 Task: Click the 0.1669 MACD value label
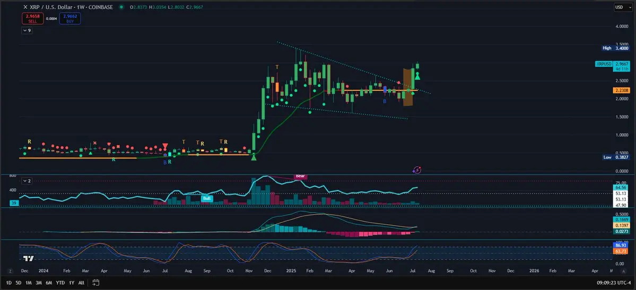click(x=622, y=219)
